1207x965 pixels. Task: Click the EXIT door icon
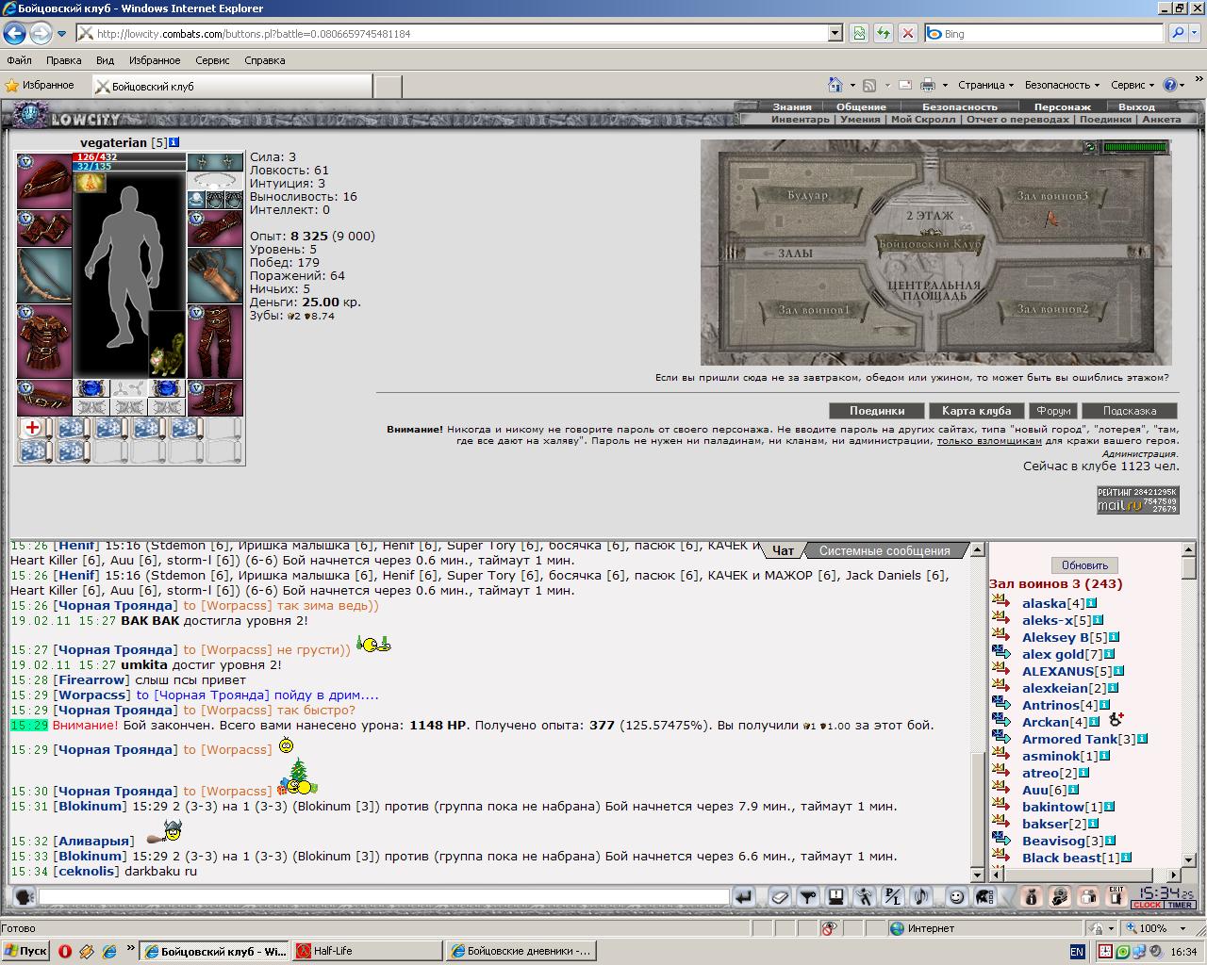click(1116, 897)
